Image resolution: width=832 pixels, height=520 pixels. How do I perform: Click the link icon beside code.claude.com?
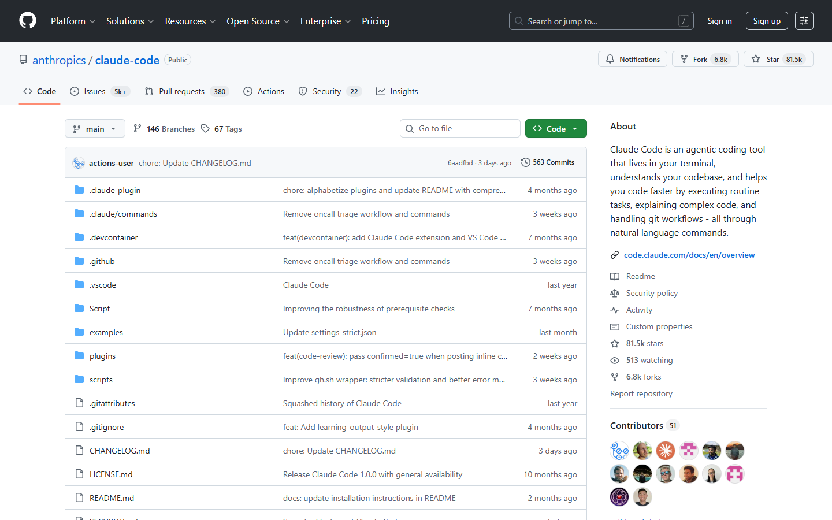pos(614,254)
